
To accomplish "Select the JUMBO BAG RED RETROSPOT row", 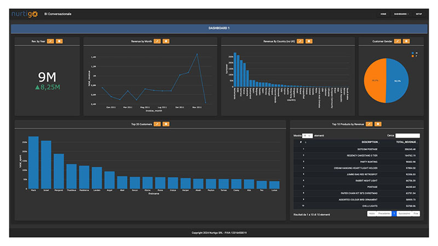I will (356, 174).
